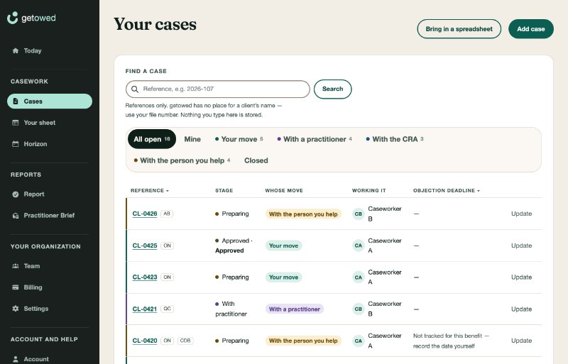Image resolution: width=568 pixels, height=364 pixels.
Task: Click the CDB tag on CL-0420
Action: click(185, 341)
